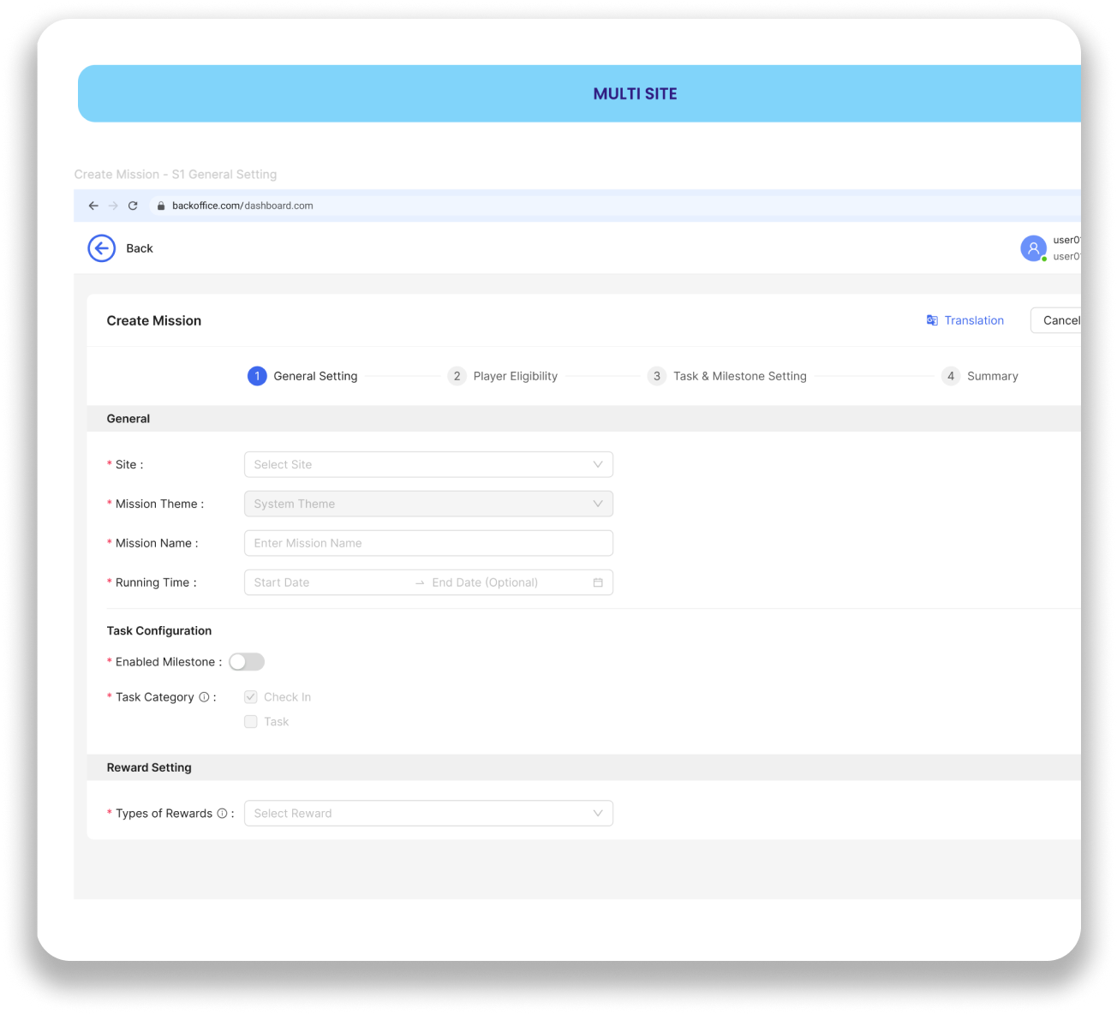
Task: Click the info icon beside Task Category
Action: tap(204, 697)
